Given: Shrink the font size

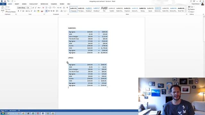Looking at the screenshot, I should [36, 8].
